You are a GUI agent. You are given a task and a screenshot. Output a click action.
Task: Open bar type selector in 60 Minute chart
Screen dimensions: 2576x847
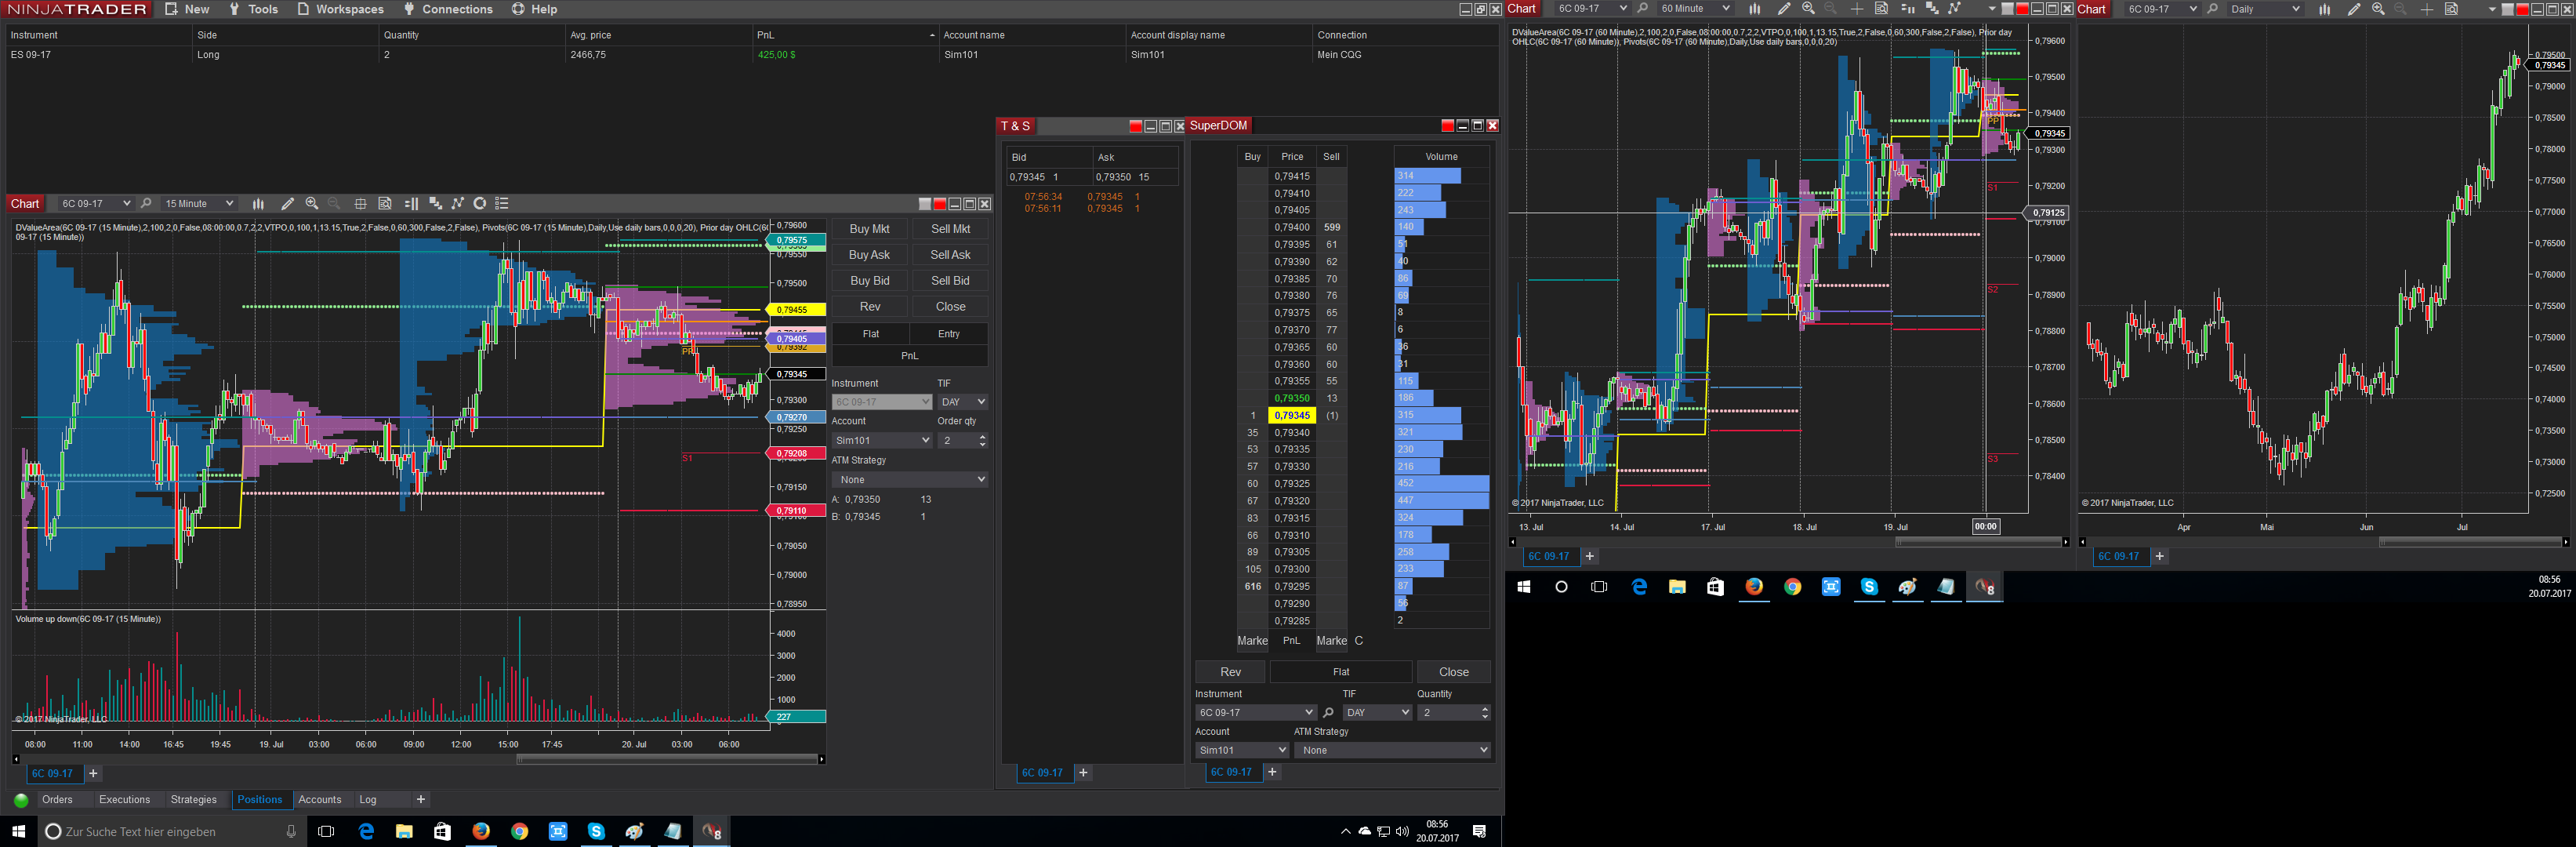pos(1755,9)
